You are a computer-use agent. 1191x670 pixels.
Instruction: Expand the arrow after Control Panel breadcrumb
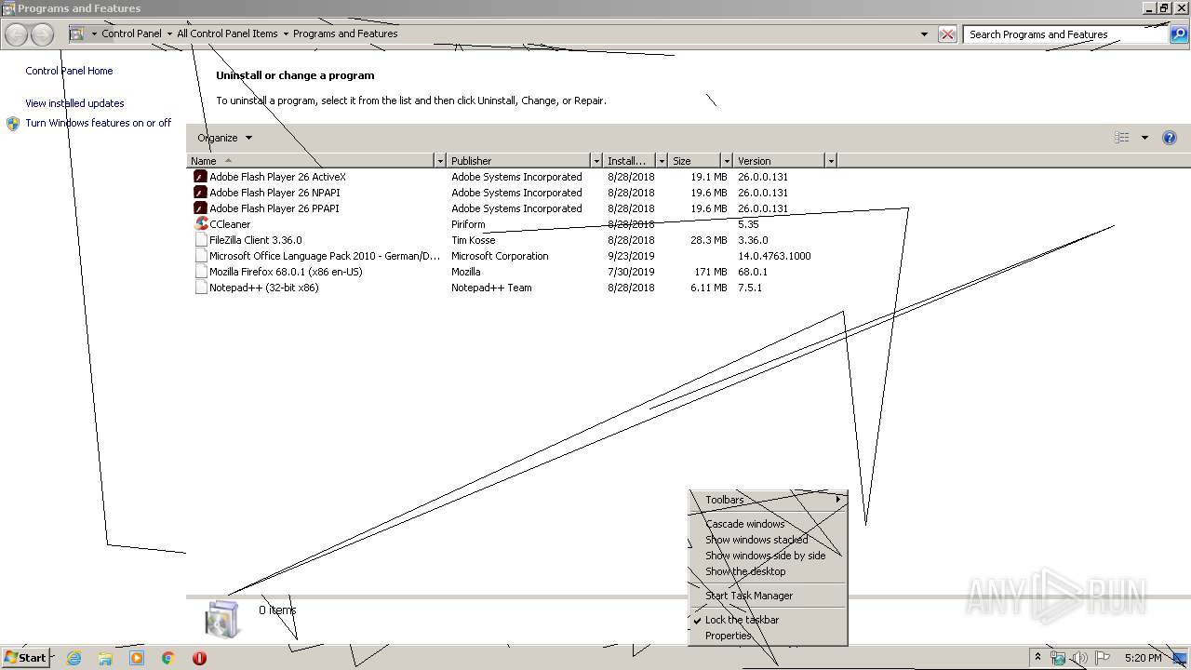pyautogui.click(x=169, y=34)
